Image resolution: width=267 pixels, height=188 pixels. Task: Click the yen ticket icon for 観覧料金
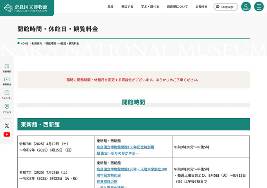7,79
